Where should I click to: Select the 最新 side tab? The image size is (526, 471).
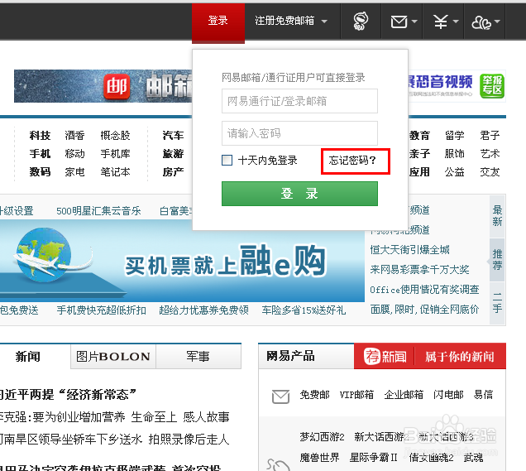(497, 216)
